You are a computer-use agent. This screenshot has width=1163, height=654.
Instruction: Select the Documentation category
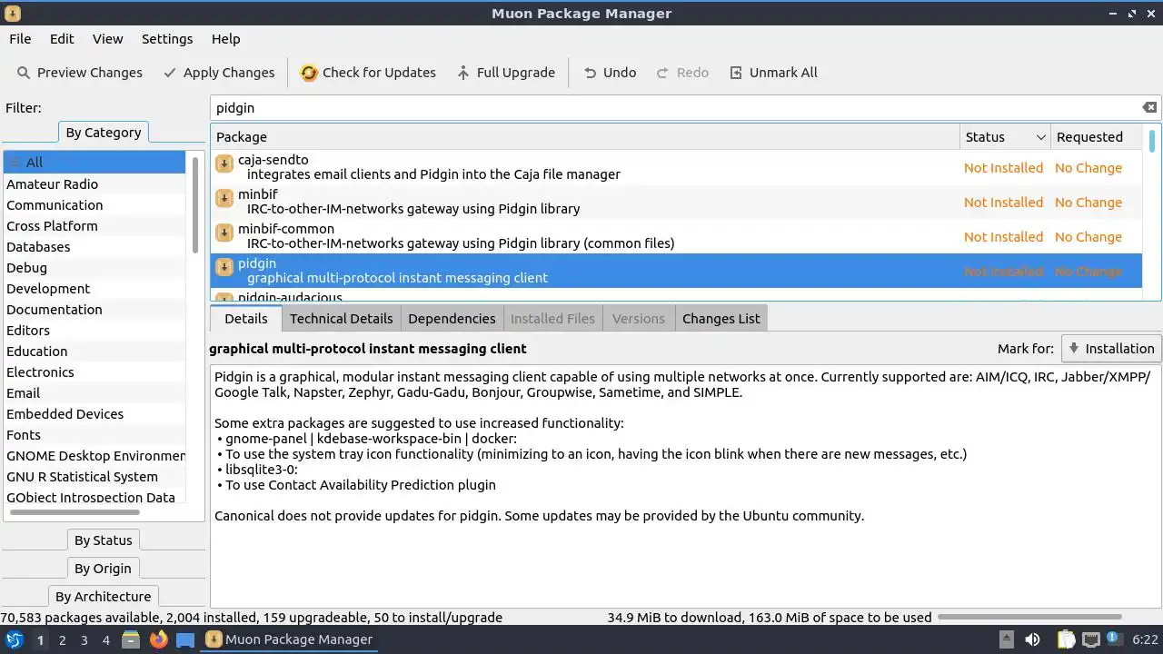tap(94, 309)
